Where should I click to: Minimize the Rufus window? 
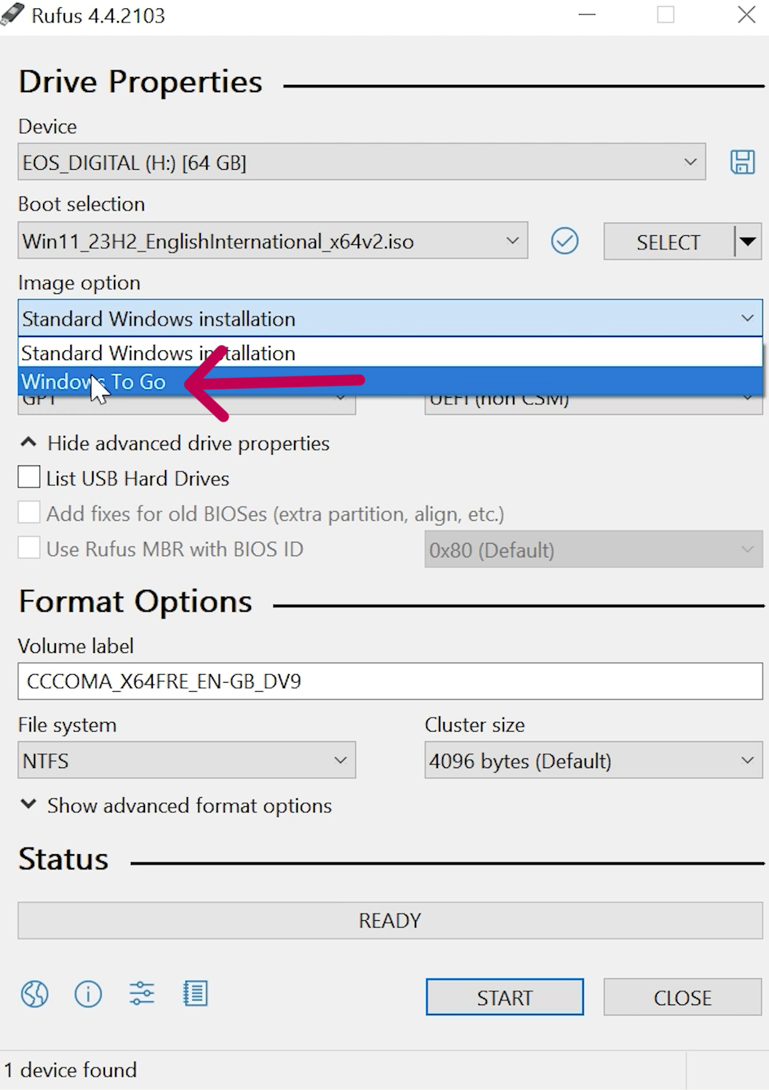(586, 15)
